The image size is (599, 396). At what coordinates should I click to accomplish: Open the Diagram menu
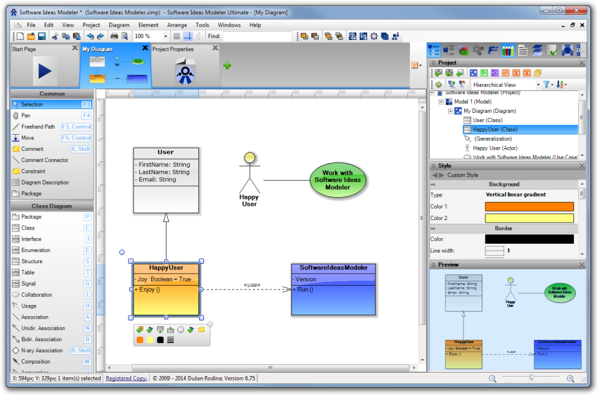119,25
